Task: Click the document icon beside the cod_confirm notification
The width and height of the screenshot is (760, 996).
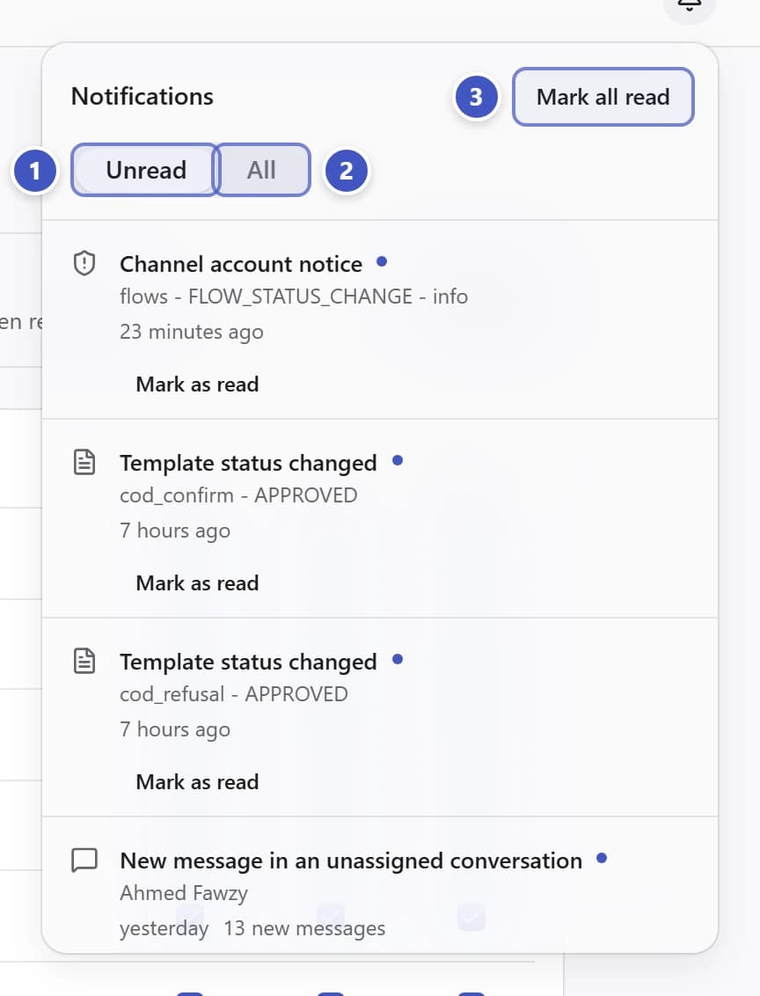Action: pyautogui.click(x=84, y=462)
